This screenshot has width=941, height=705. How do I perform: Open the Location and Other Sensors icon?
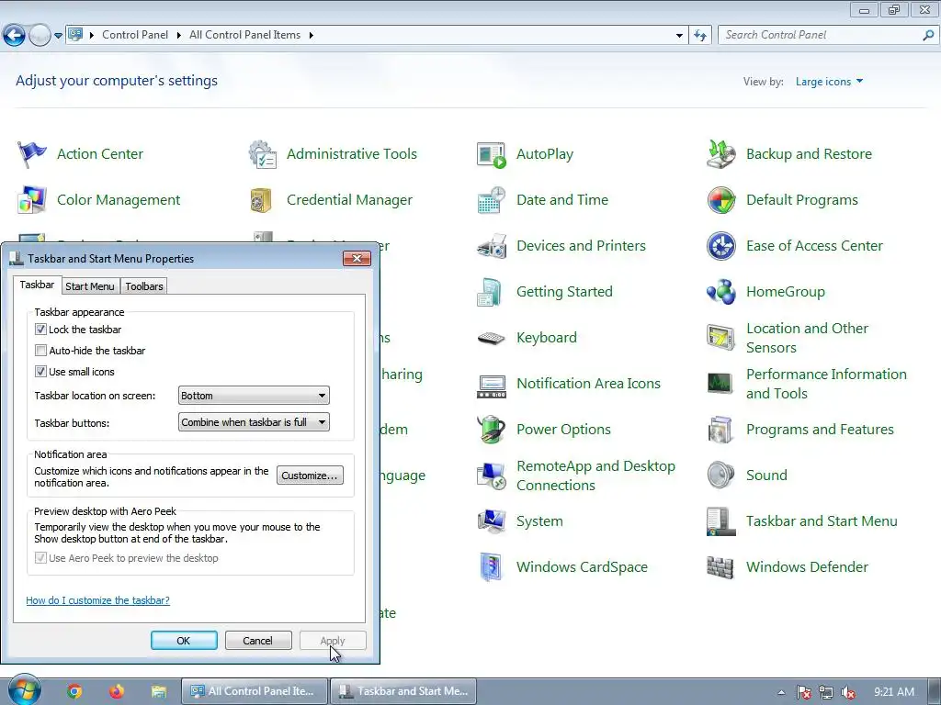click(x=720, y=338)
